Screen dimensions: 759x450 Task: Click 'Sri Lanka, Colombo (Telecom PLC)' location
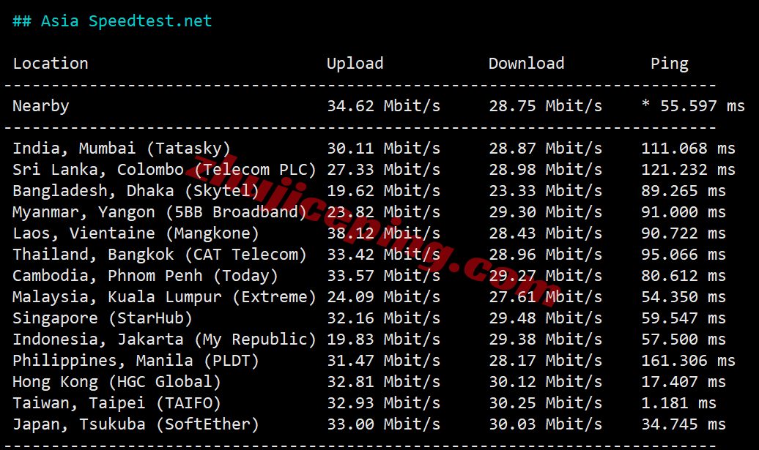(165, 170)
